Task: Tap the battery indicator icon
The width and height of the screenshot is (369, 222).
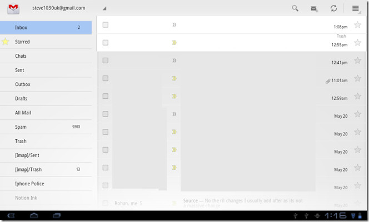Action: 360,215
